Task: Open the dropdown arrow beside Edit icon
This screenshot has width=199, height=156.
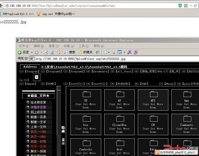Action: click(124, 52)
